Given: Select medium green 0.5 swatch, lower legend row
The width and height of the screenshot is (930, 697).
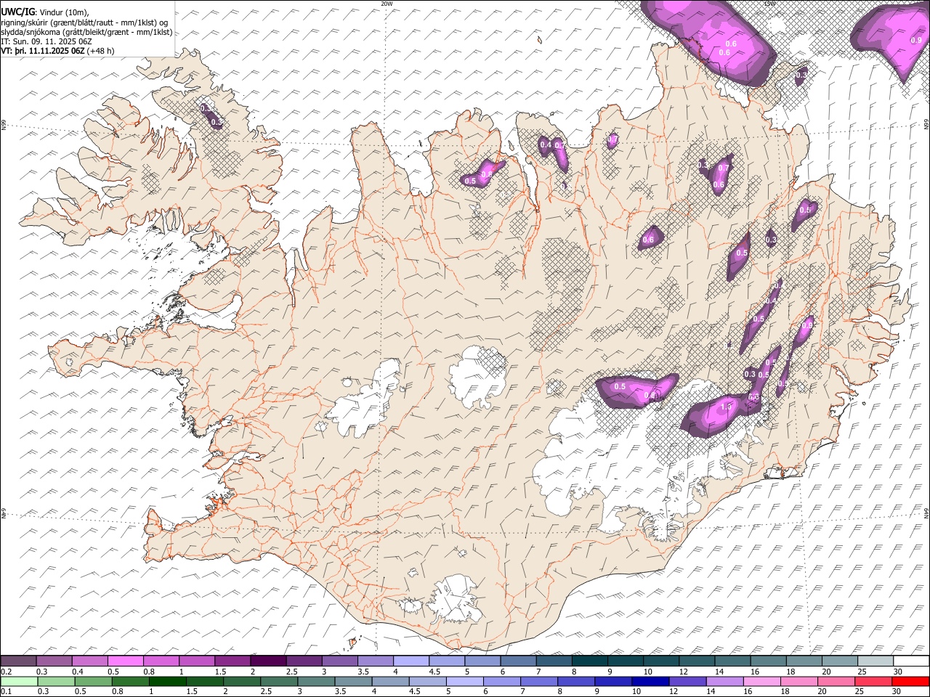Looking at the screenshot, I should pyautogui.click(x=93, y=681).
